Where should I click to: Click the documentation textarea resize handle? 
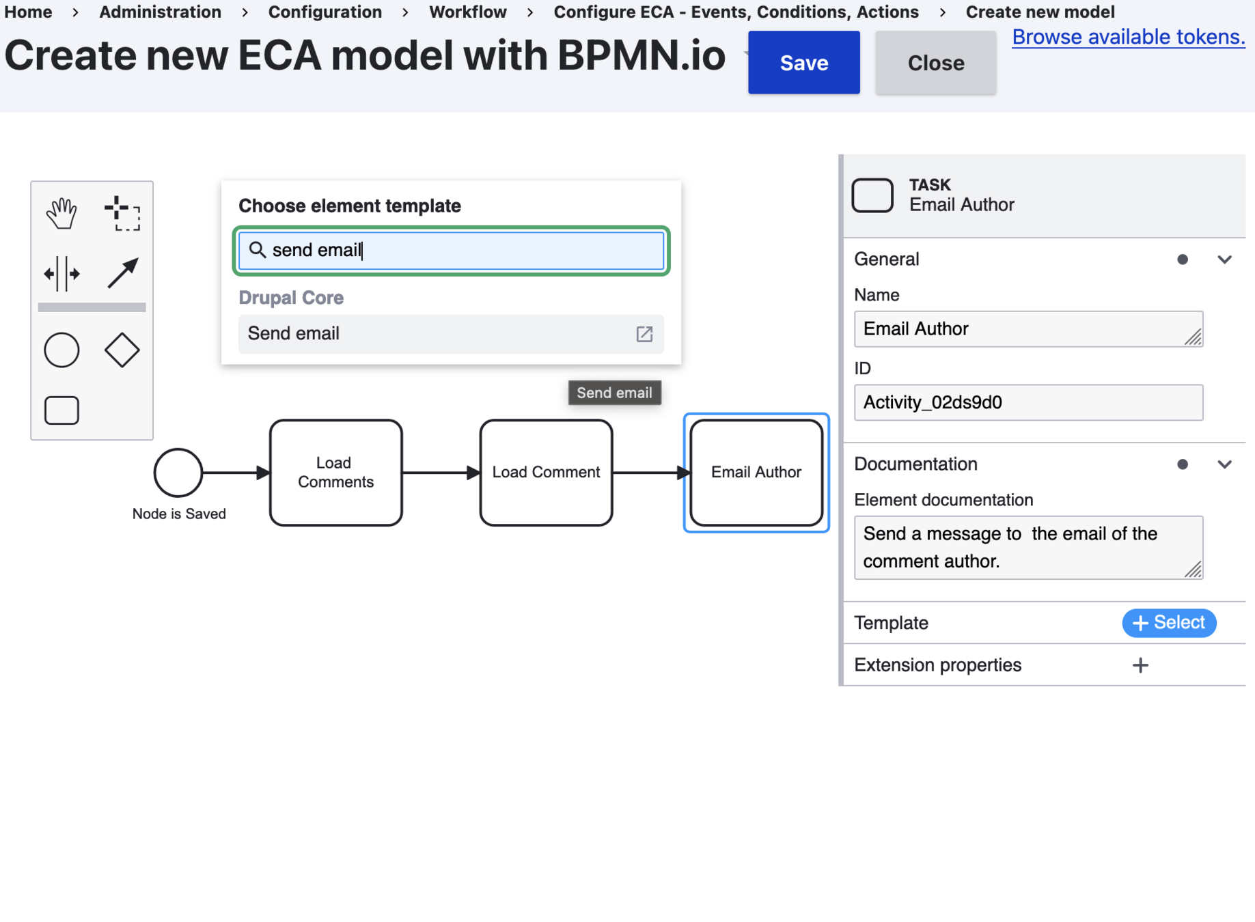pos(1193,570)
